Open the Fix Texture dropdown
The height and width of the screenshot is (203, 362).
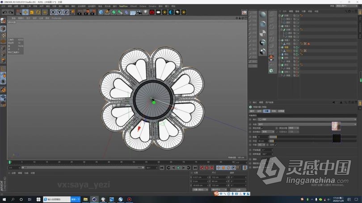click(294, 128)
